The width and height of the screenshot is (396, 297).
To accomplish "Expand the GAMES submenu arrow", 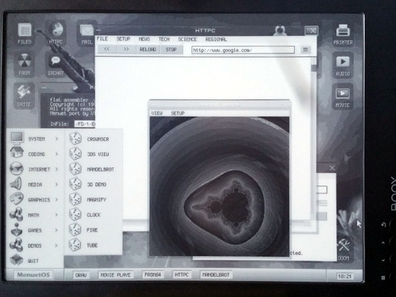I will [56, 230].
